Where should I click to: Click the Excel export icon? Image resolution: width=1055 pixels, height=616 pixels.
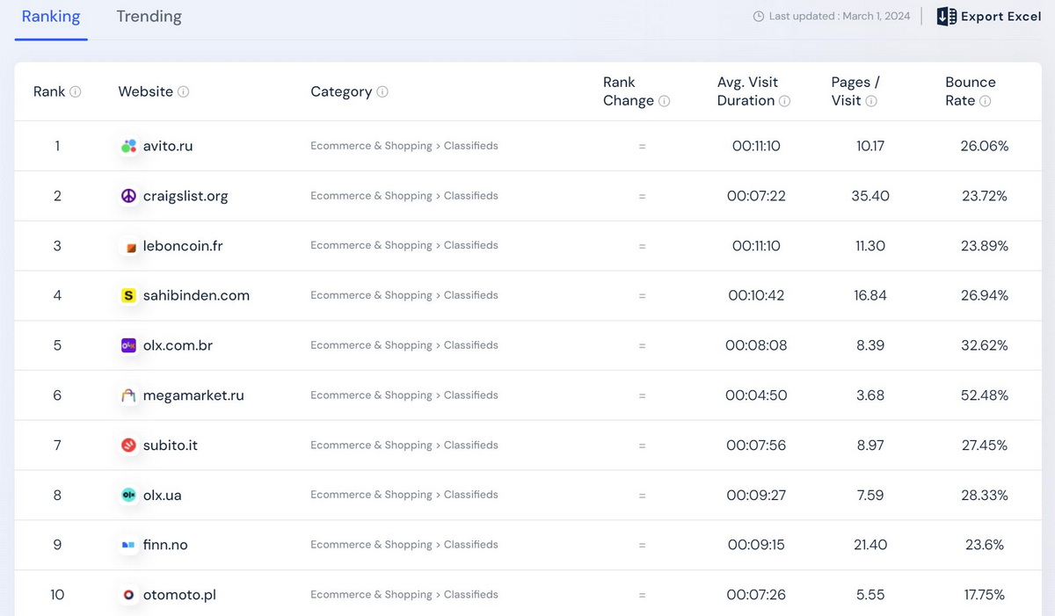pyautogui.click(x=946, y=17)
